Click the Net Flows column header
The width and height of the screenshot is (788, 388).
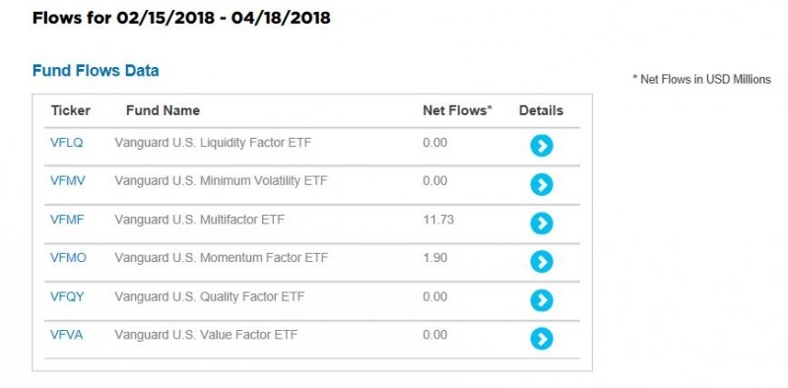[457, 110]
